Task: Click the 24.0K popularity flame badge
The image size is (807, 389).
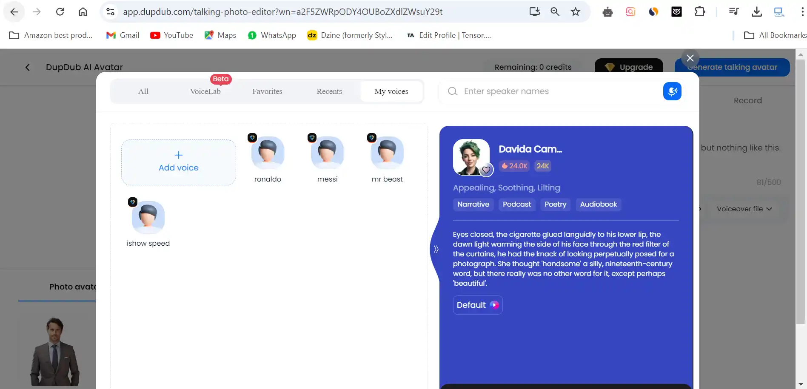Action: pos(514,166)
